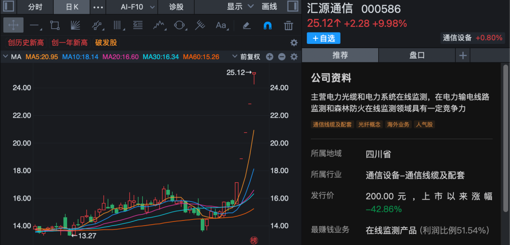Select the crosshair move cursor tool

click(13, 25)
